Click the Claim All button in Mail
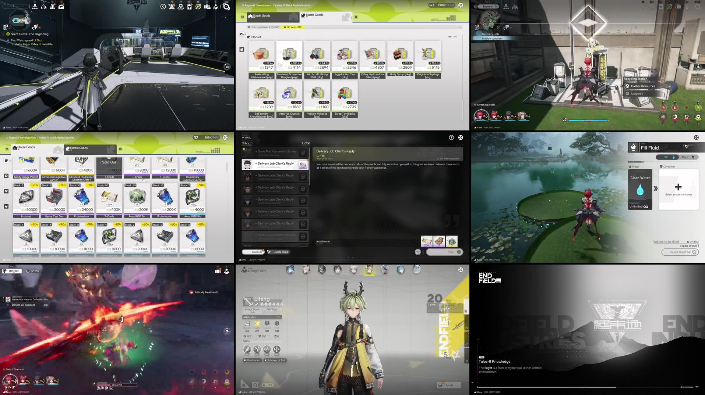The height and width of the screenshot is (395, 705). pyautogui.click(x=254, y=252)
